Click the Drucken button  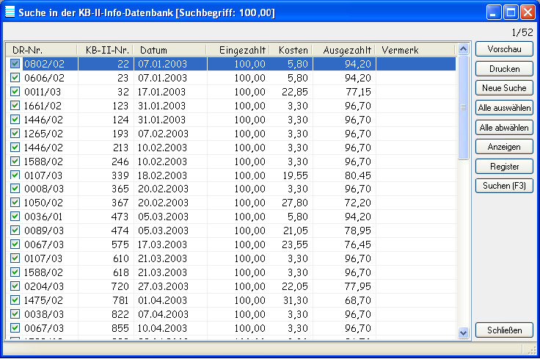click(x=504, y=68)
